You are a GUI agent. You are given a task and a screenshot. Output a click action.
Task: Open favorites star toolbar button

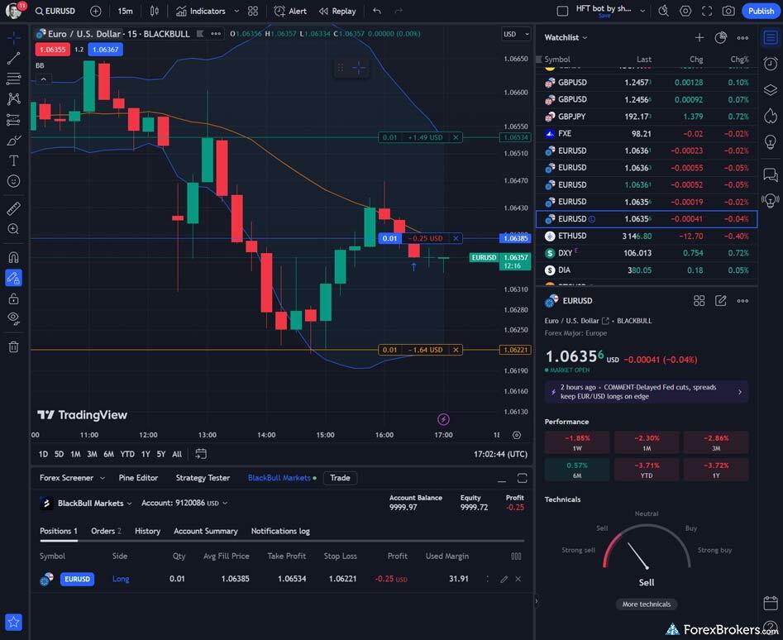coord(13,622)
